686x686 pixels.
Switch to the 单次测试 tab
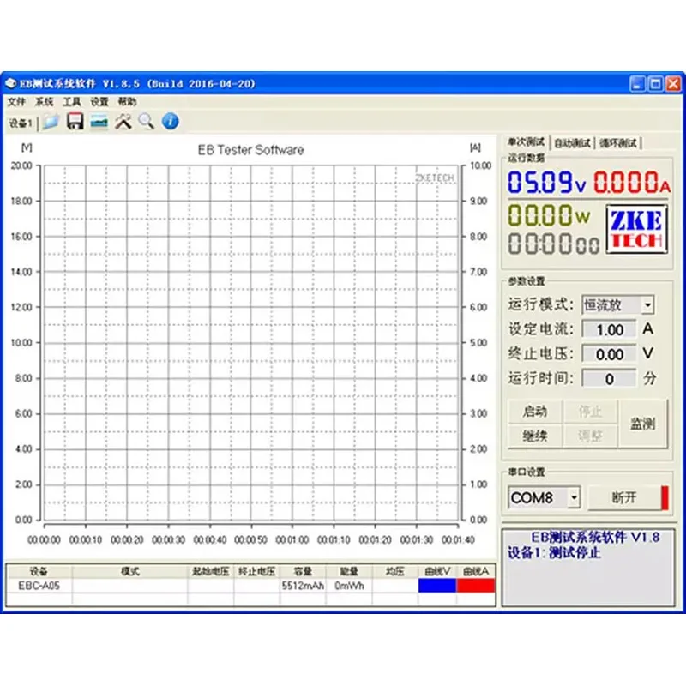pyautogui.click(x=526, y=142)
